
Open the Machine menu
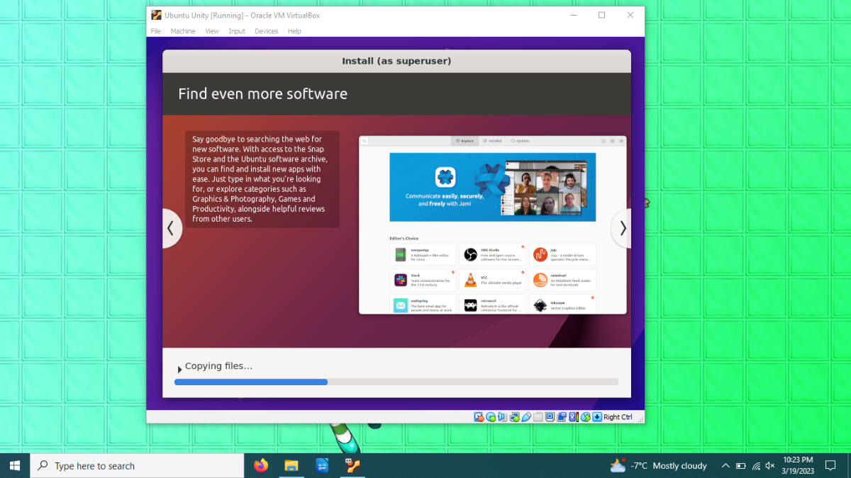click(182, 31)
